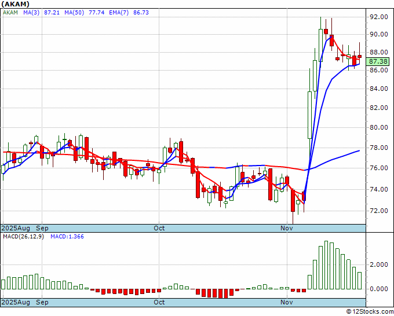Click the 2025Aug label on MACD axis

click(16, 302)
